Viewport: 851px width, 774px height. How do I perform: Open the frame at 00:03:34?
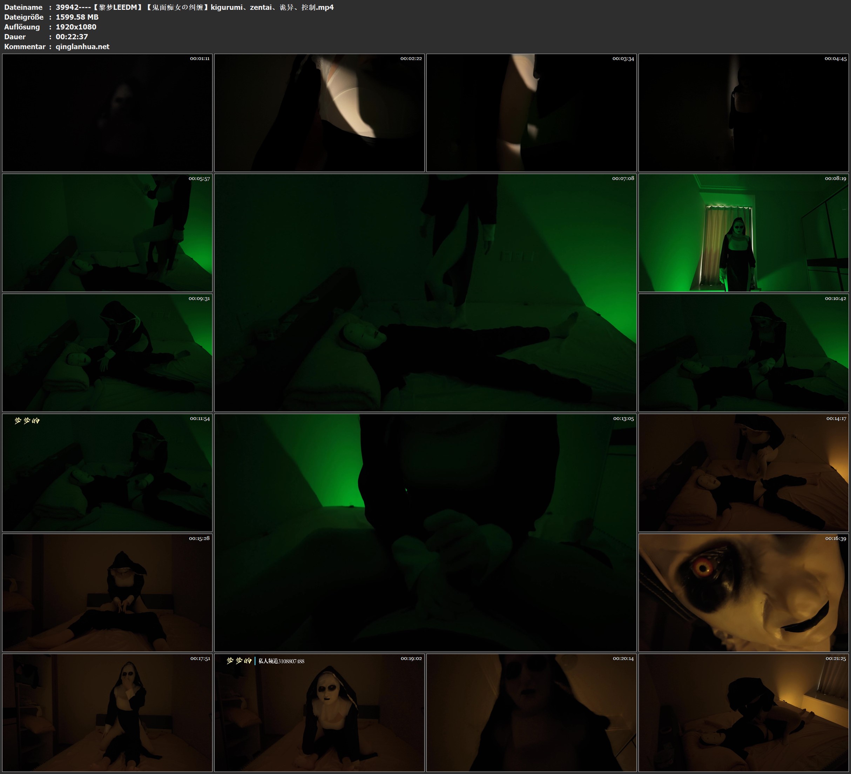point(531,112)
